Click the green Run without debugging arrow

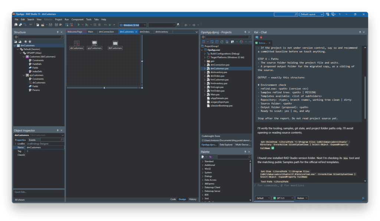79,25
